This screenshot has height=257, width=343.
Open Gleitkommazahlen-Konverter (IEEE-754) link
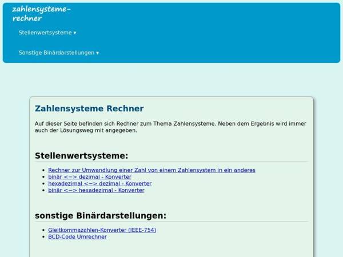click(102, 230)
